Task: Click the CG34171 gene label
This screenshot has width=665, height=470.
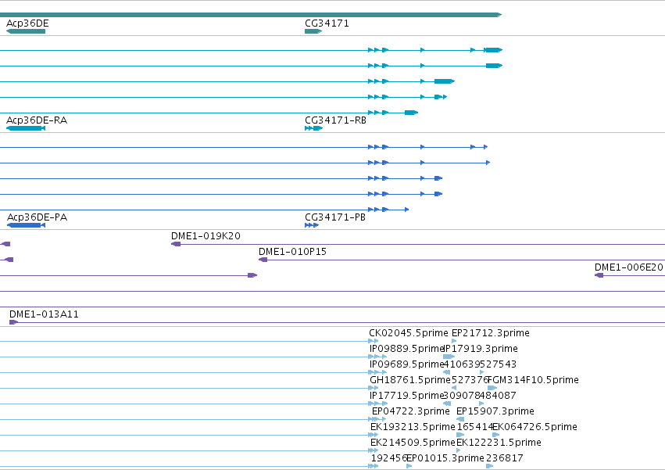Action: coord(327,23)
